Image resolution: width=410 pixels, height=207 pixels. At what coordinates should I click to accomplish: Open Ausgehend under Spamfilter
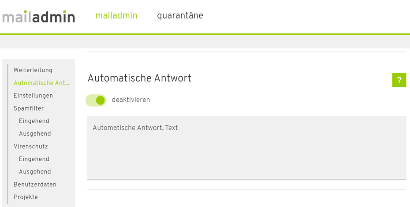[35, 134]
